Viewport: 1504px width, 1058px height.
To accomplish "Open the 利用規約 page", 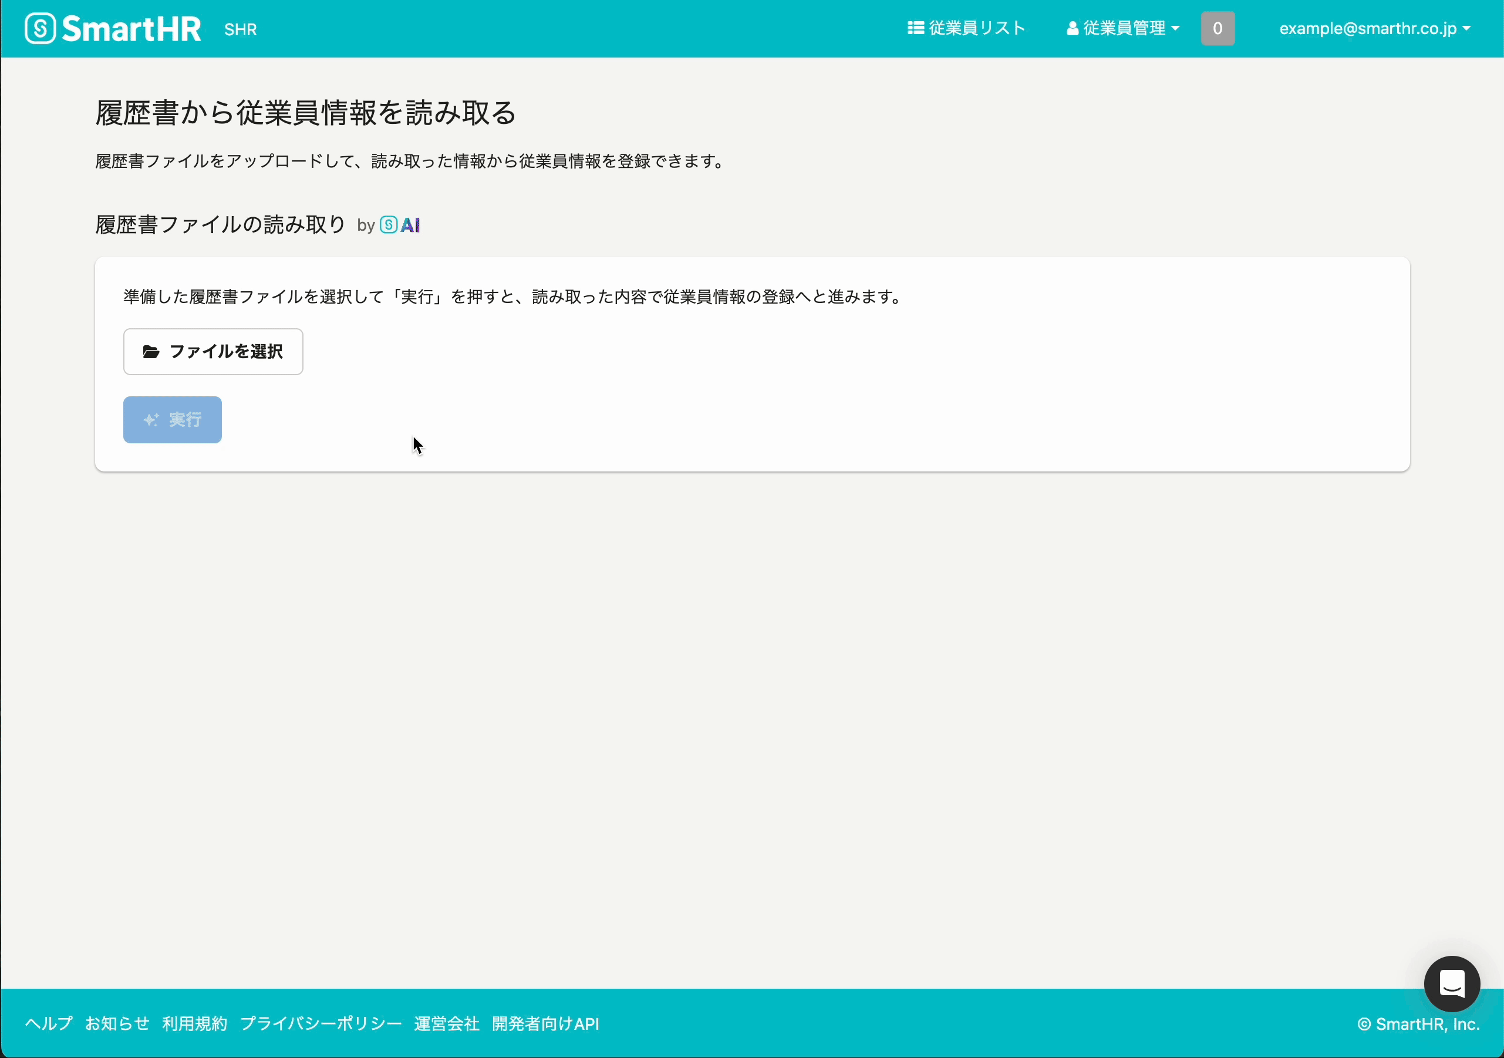I will 194,1023.
